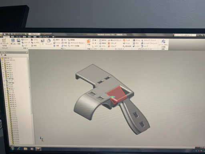Open the 作成 panel dropdown arrow
This screenshot has height=154, width=205.
(27, 48)
